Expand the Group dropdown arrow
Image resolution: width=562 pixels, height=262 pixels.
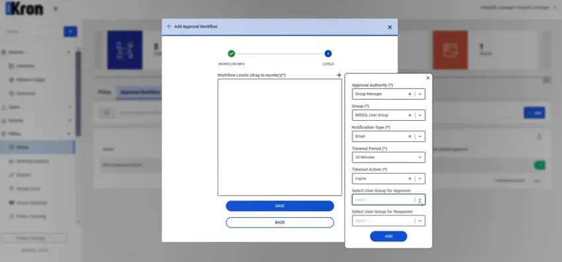tap(420, 115)
